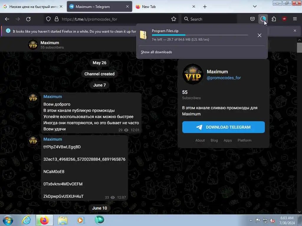Click the Firefox taskbar icon
Viewport: 302px width, 226px height.
(44, 220)
